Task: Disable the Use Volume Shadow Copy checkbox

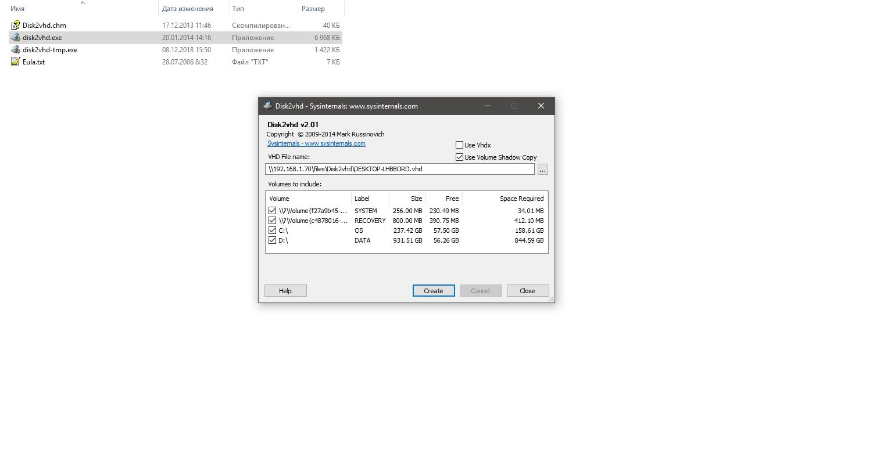Action: pyautogui.click(x=460, y=157)
